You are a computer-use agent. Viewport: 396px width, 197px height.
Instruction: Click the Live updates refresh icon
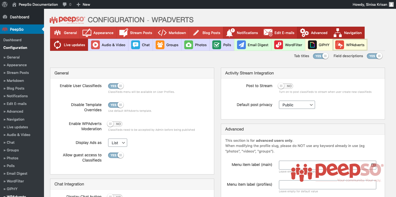pos(57,45)
